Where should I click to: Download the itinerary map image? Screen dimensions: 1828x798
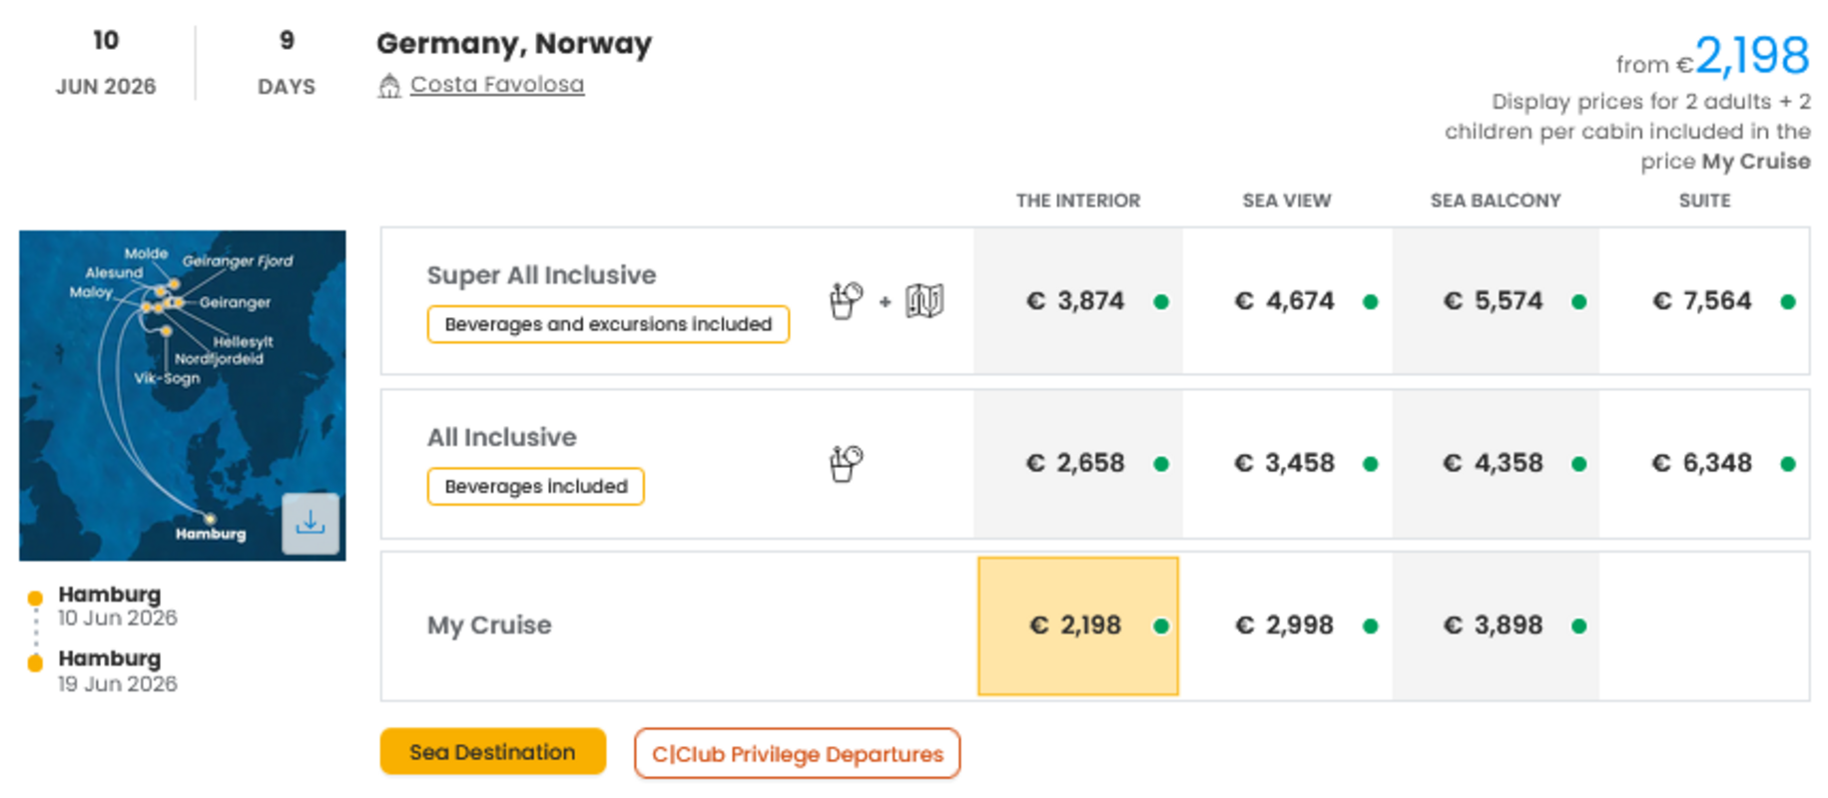pos(310,523)
